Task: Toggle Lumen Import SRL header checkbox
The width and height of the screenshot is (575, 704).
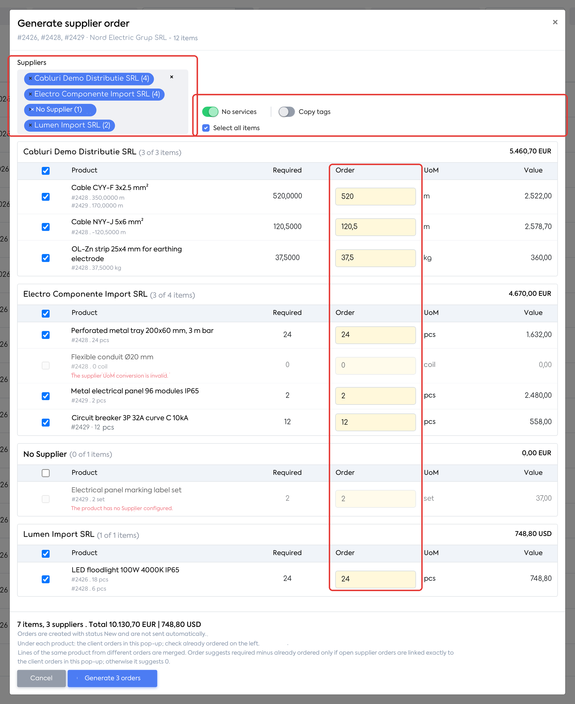Action: [x=46, y=553]
